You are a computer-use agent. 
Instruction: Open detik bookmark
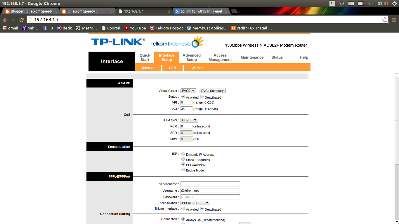click(x=64, y=28)
